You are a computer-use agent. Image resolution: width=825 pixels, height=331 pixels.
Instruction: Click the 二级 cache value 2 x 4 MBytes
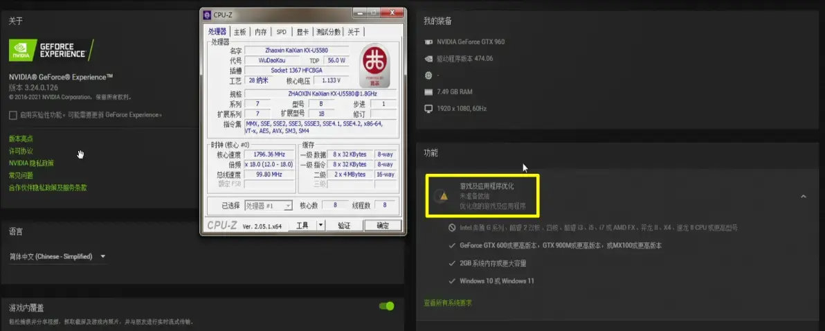[350, 175]
